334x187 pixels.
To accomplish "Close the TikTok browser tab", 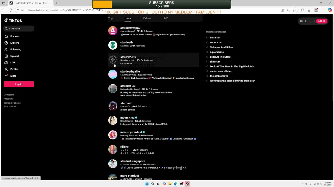I will coord(50,3).
